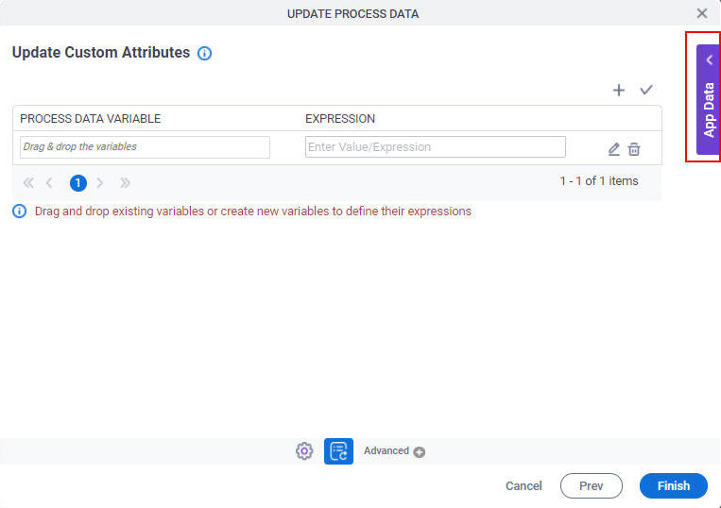Click the App Data panel chevron arrow

pos(710,59)
